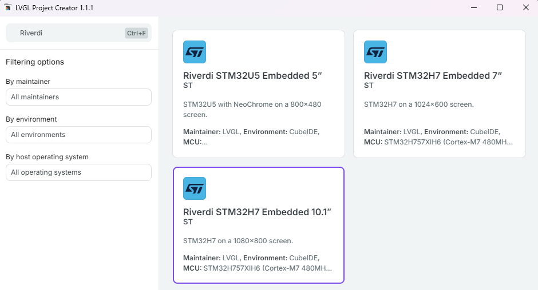The width and height of the screenshot is (538, 290).
Task: Select Riverdi STM32H7 Embedded 7″ title
Action: pyautogui.click(x=433, y=75)
